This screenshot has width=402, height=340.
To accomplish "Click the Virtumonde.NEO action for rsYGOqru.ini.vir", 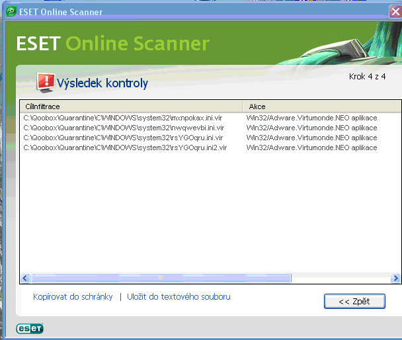I will point(312,138).
